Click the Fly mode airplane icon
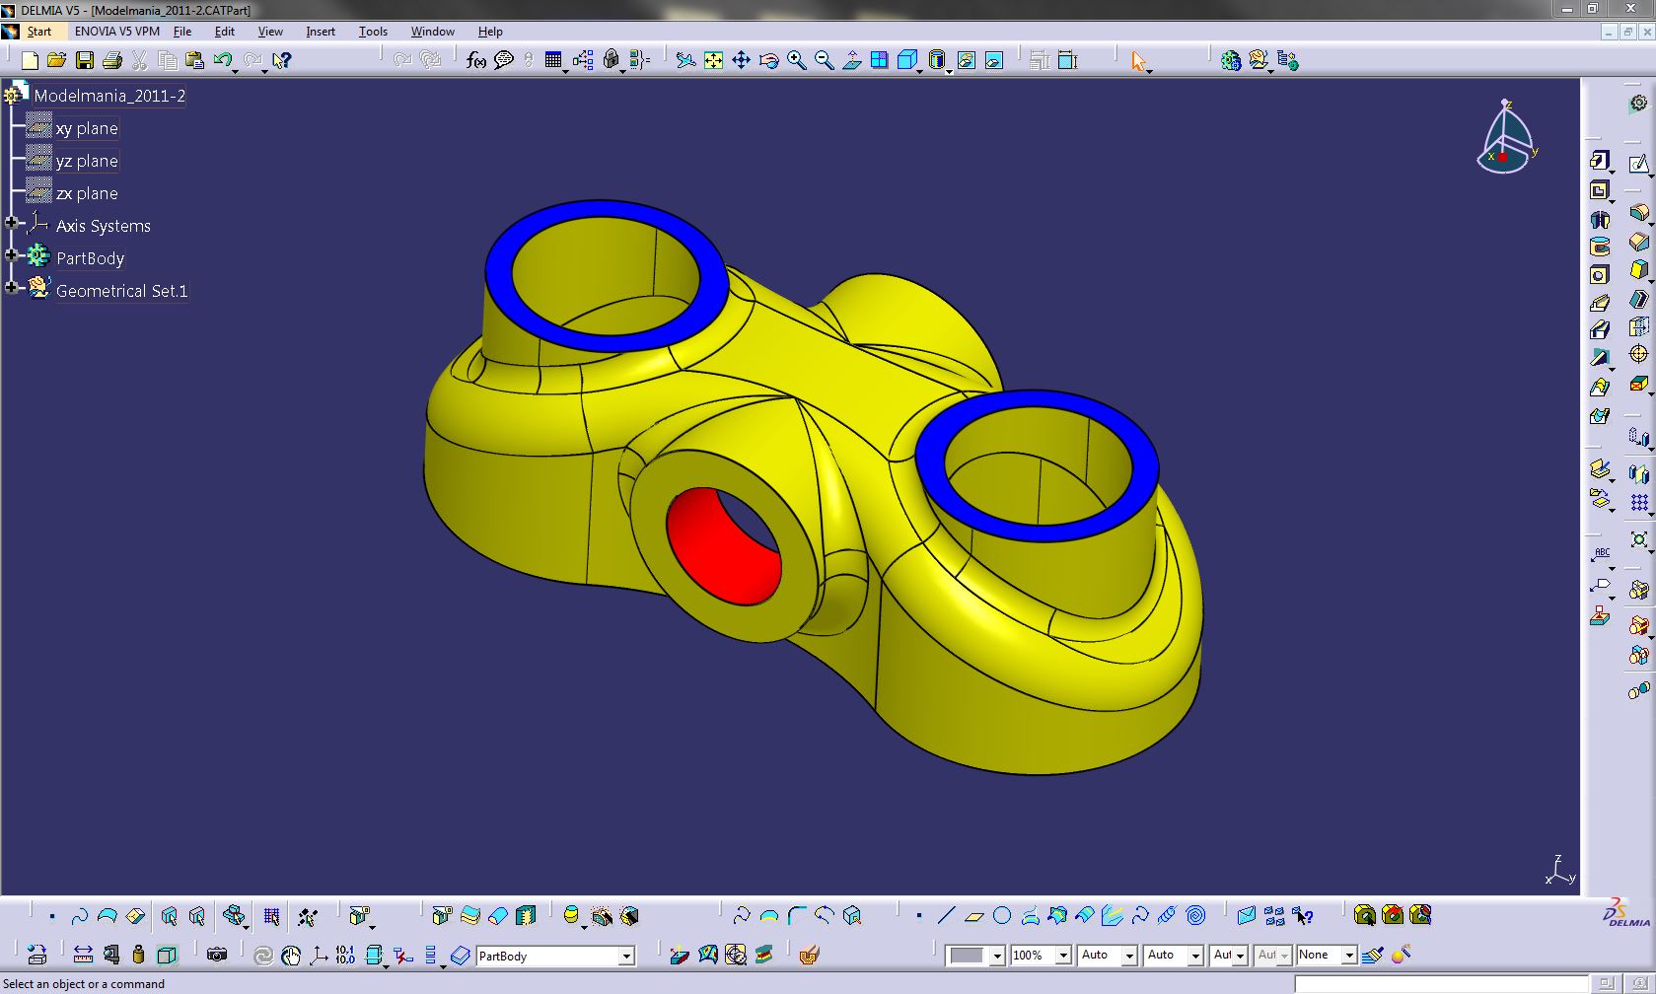 click(685, 60)
